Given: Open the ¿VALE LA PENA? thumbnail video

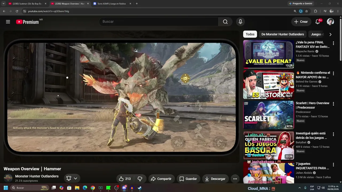Looking at the screenshot, I should pyautogui.click(x=269, y=54).
